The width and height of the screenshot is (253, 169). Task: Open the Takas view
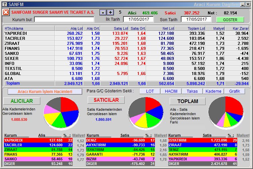192,91
